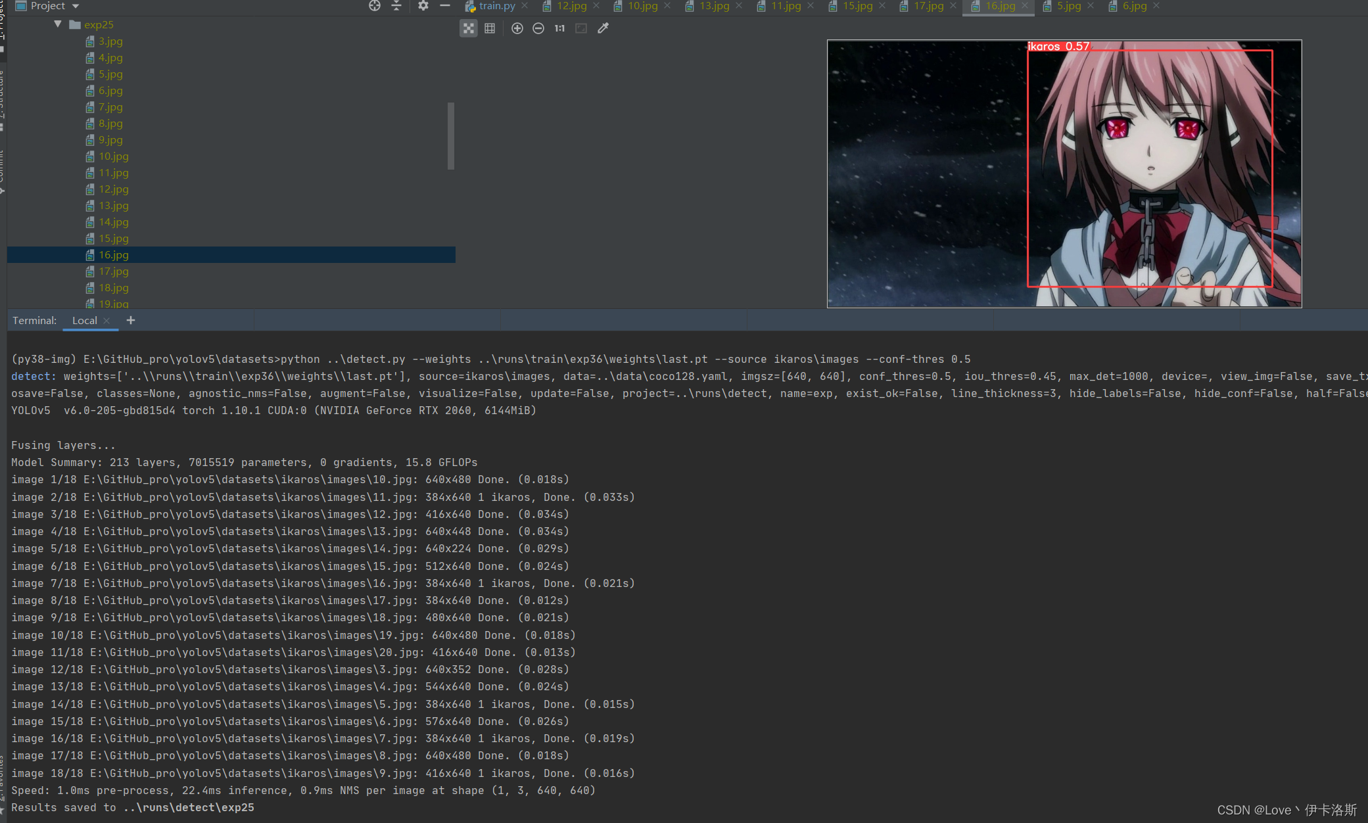Close the 15.jpg editor tab
The height and width of the screenshot is (823, 1368).
[x=882, y=6]
